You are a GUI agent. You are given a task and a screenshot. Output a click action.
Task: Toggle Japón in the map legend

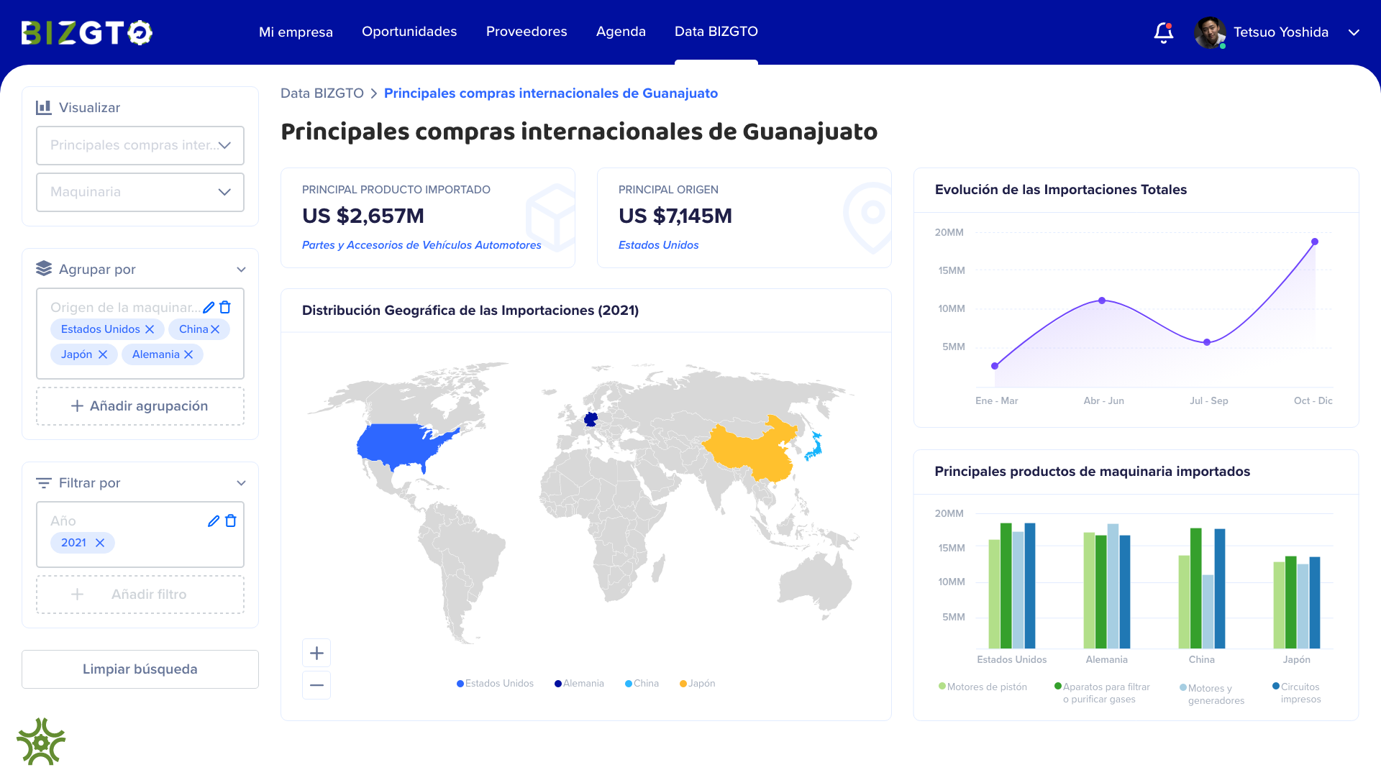[x=696, y=683]
